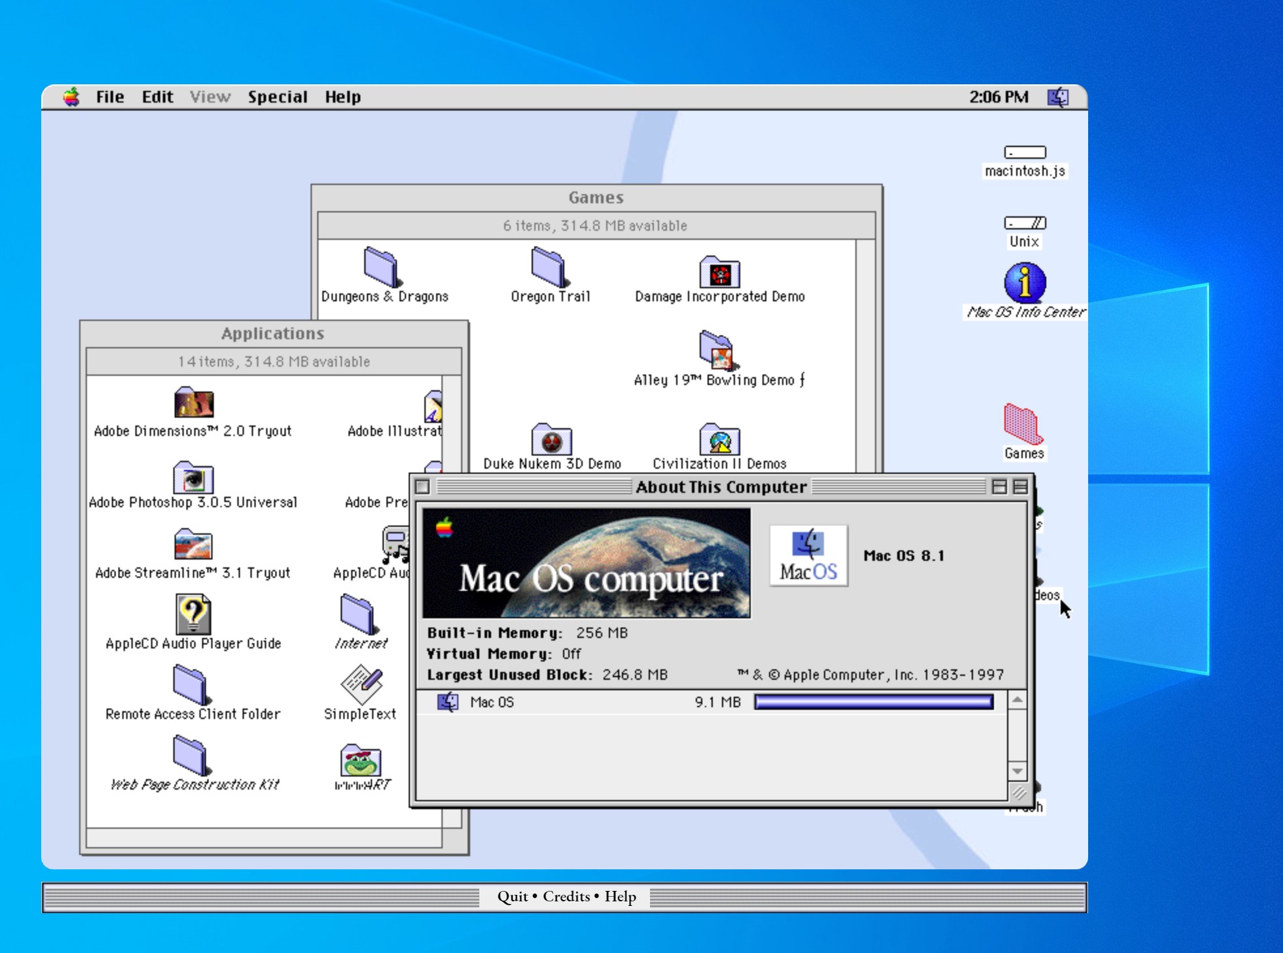This screenshot has height=953, width=1283.
Task: Click the About window resize handle
Action: 1018,793
